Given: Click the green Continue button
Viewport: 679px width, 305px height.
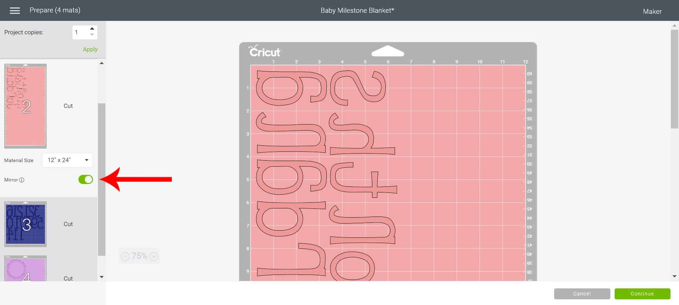Looking at the screenshot, I should point(642,294).
